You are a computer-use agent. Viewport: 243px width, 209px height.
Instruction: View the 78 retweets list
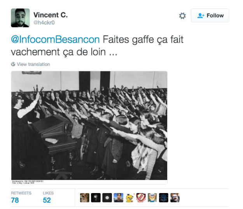tap(21, 198)
